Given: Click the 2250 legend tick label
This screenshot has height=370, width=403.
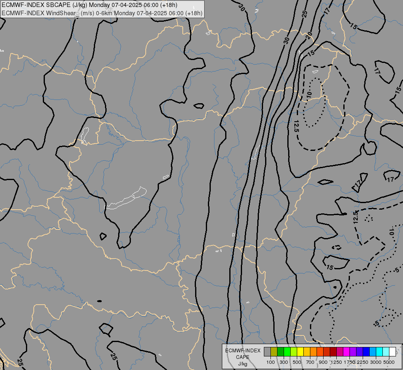Looking at the screenshot, I should (x=363, y=362).
